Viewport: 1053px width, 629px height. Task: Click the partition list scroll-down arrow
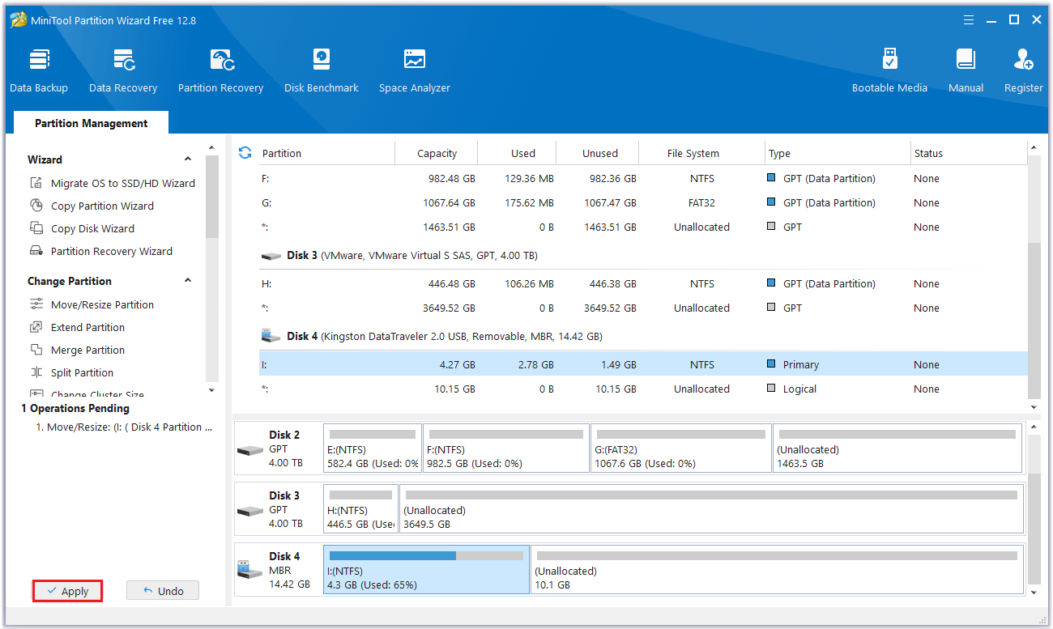[x=1033, y=407]
